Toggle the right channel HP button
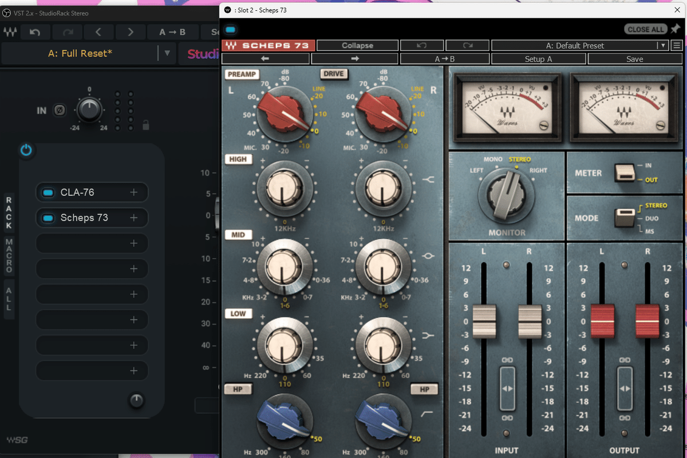 [x=424, y=389]
